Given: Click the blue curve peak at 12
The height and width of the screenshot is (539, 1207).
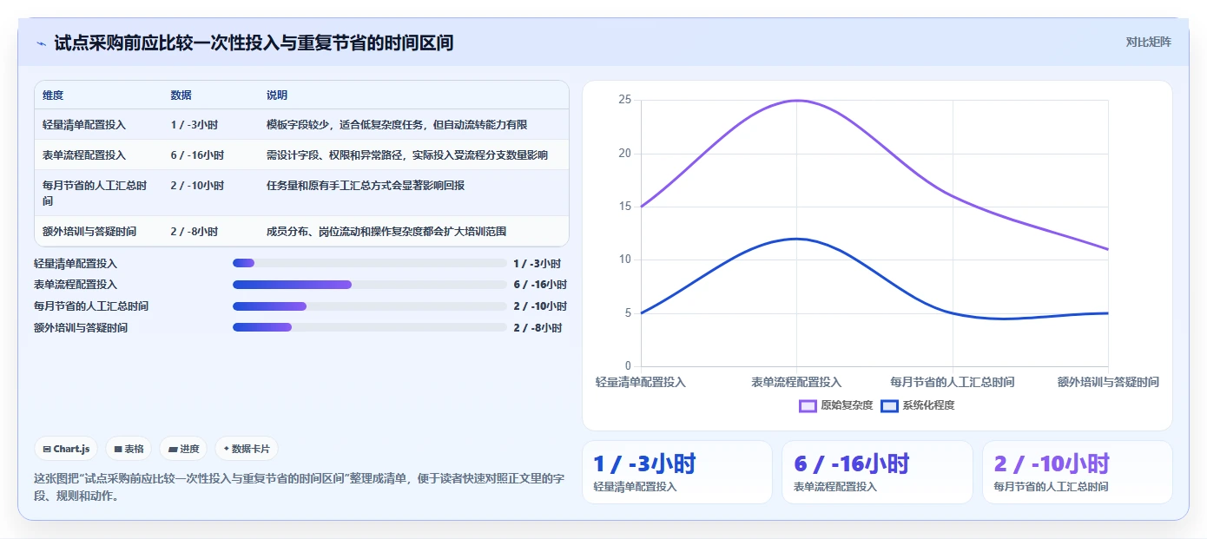Looking at the screenshot, I should [x=796, y=239].
